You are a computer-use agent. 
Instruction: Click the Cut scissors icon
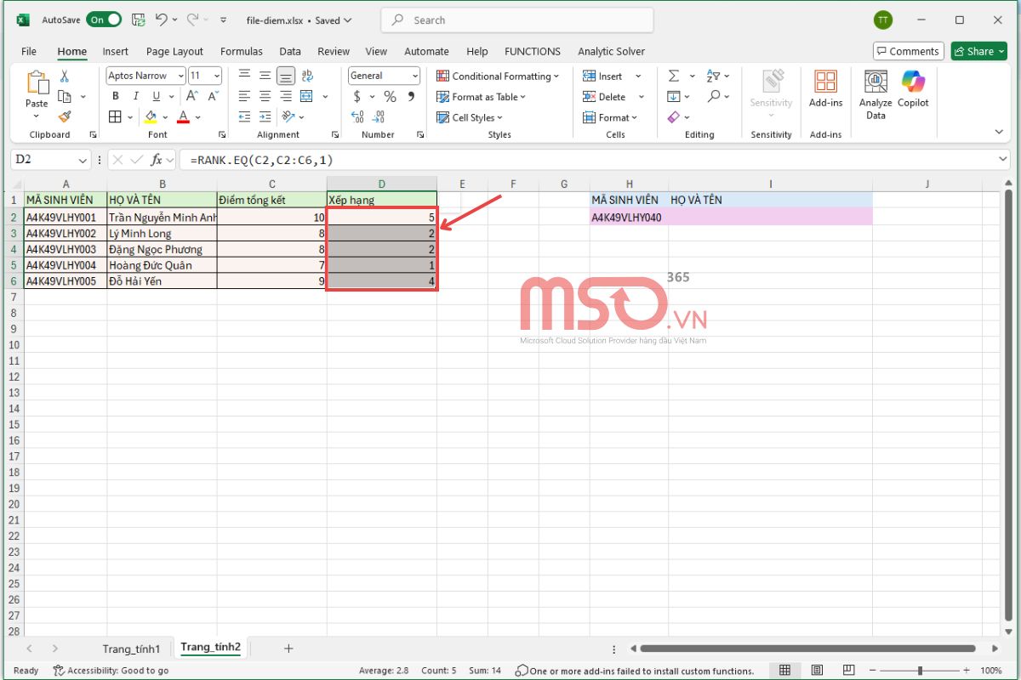point(64,76)
